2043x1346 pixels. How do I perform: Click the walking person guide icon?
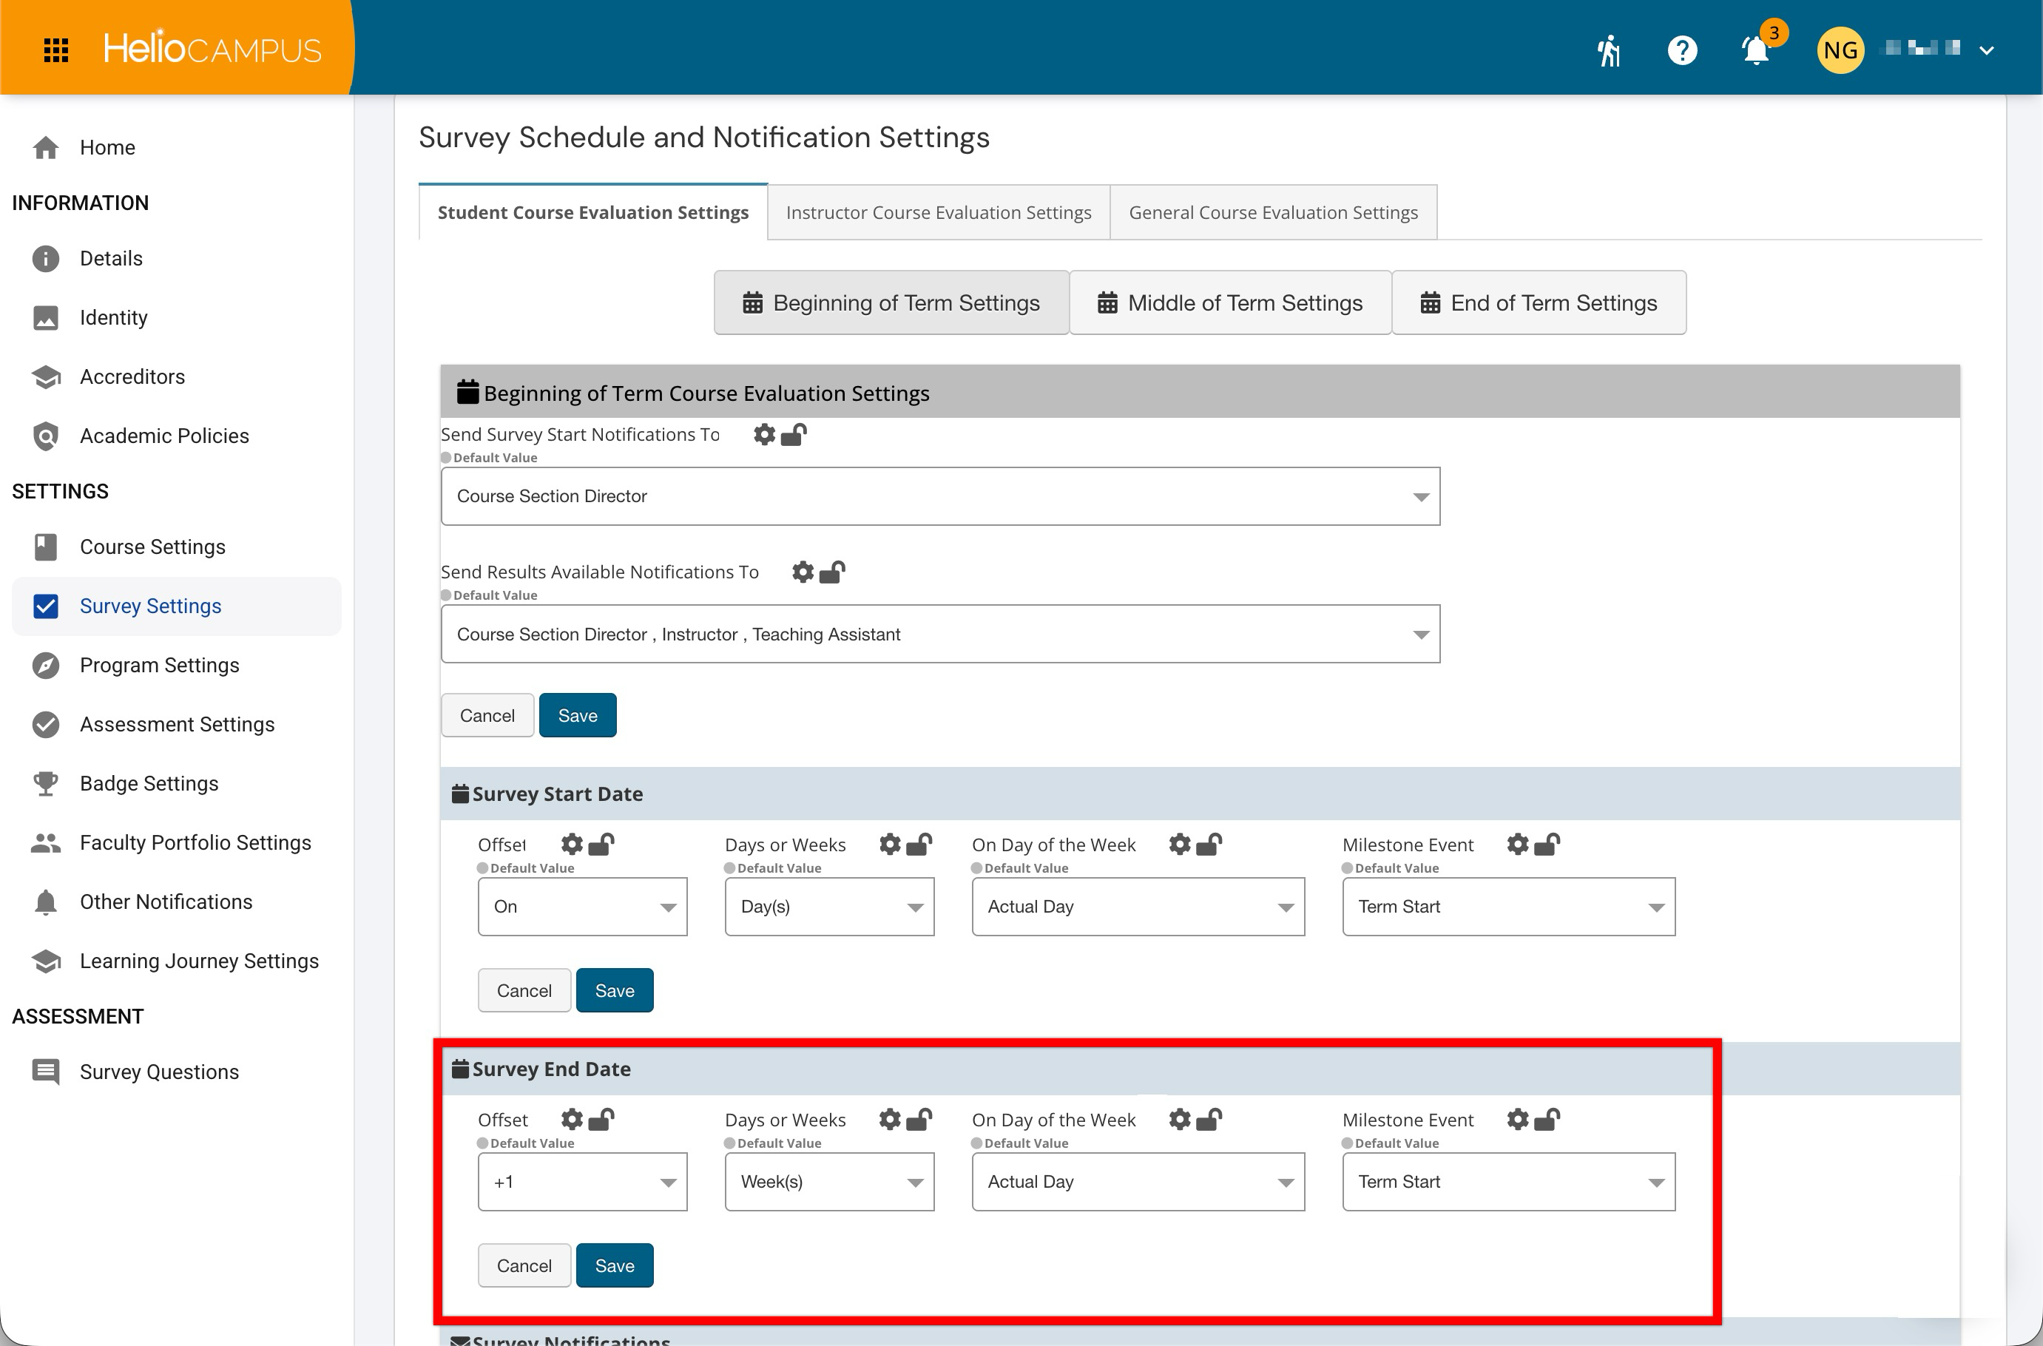(x=1609, y=50)
